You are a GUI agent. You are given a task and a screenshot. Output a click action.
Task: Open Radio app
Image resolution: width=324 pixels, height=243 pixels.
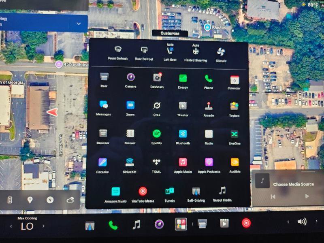[x=209, y=137]
